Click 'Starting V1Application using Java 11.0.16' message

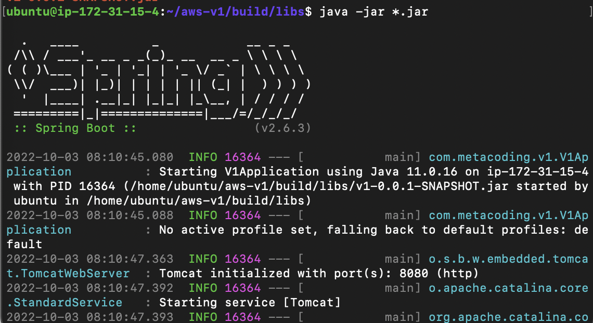308,172
